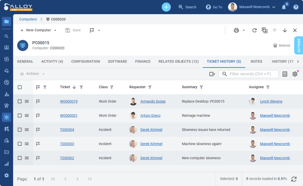Expand the New Computer dropdown arrow
The height and width of the screenshot is (186, 303).
(x=55, y=30)
